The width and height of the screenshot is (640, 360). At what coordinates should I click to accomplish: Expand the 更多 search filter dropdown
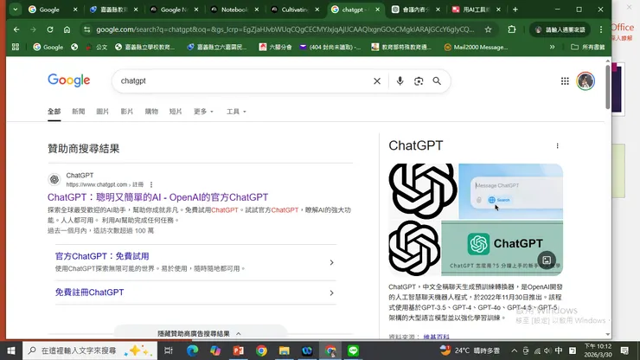[x=203, y=112]
